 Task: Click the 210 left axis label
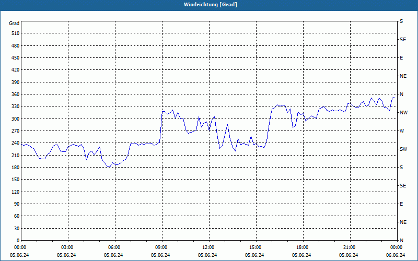click(16, 155)
